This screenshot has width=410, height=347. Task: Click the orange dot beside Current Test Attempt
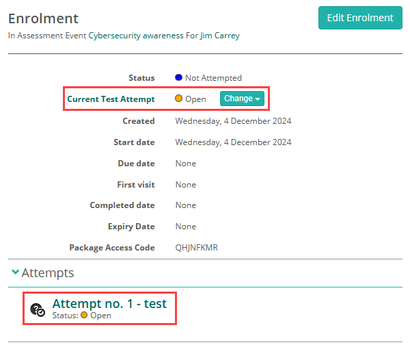(179, 99)
